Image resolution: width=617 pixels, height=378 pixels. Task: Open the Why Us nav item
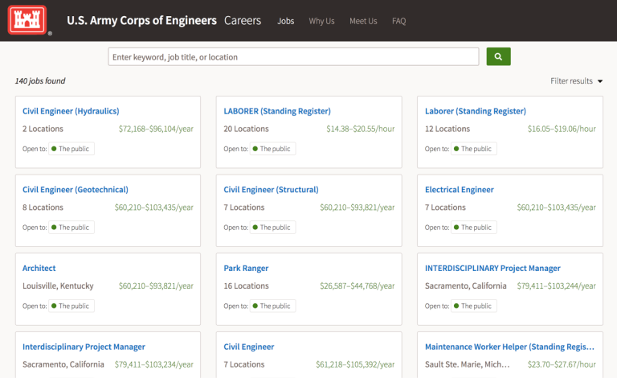click(x=321, y=21)
